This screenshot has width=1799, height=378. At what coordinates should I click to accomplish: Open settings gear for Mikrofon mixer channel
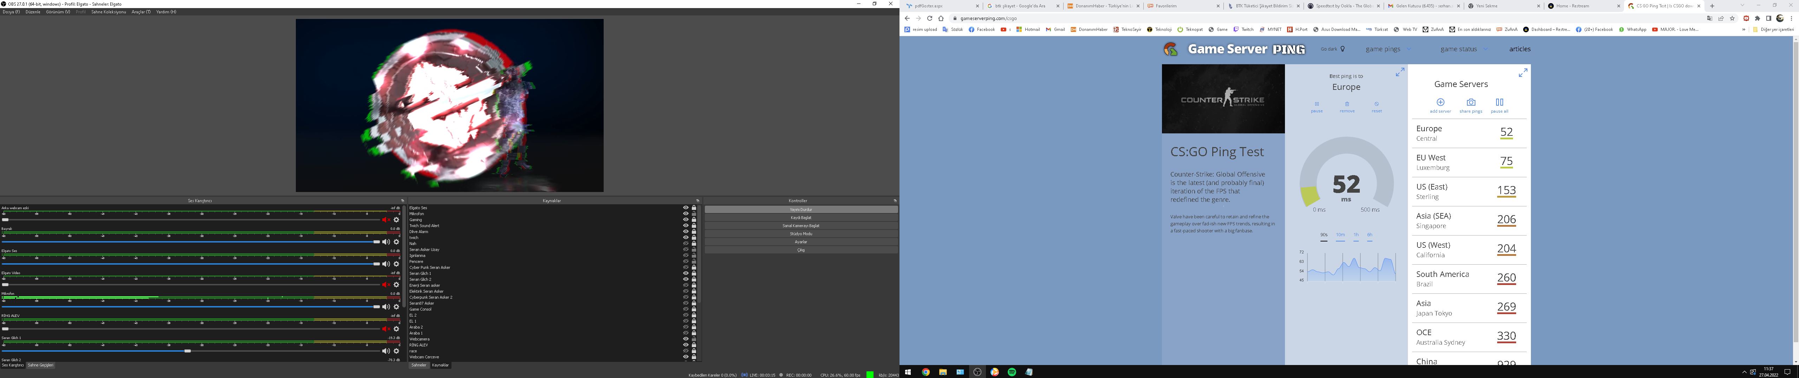point(396,307)
